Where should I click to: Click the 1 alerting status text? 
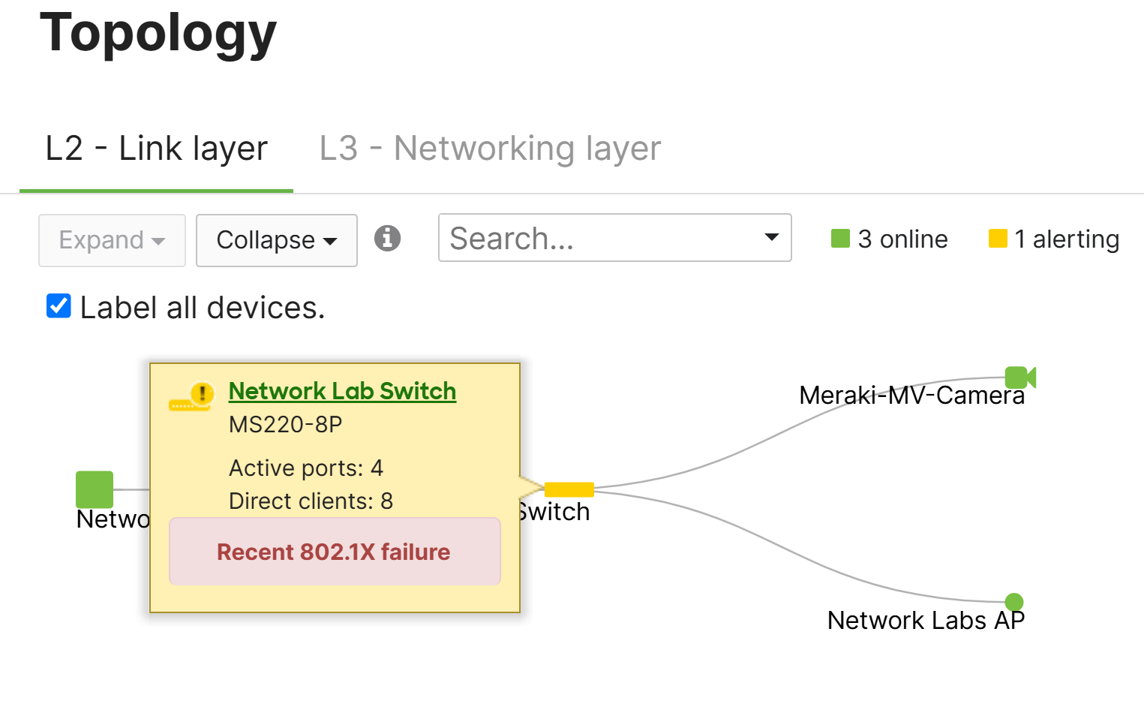[1067, 239]
